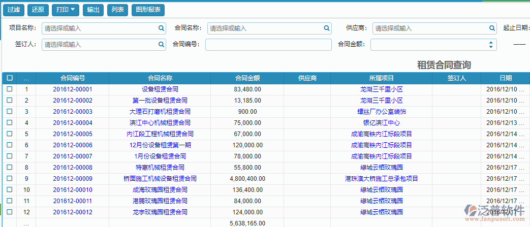Open the 1月份设备租赁合同 link

click(160, 156)
